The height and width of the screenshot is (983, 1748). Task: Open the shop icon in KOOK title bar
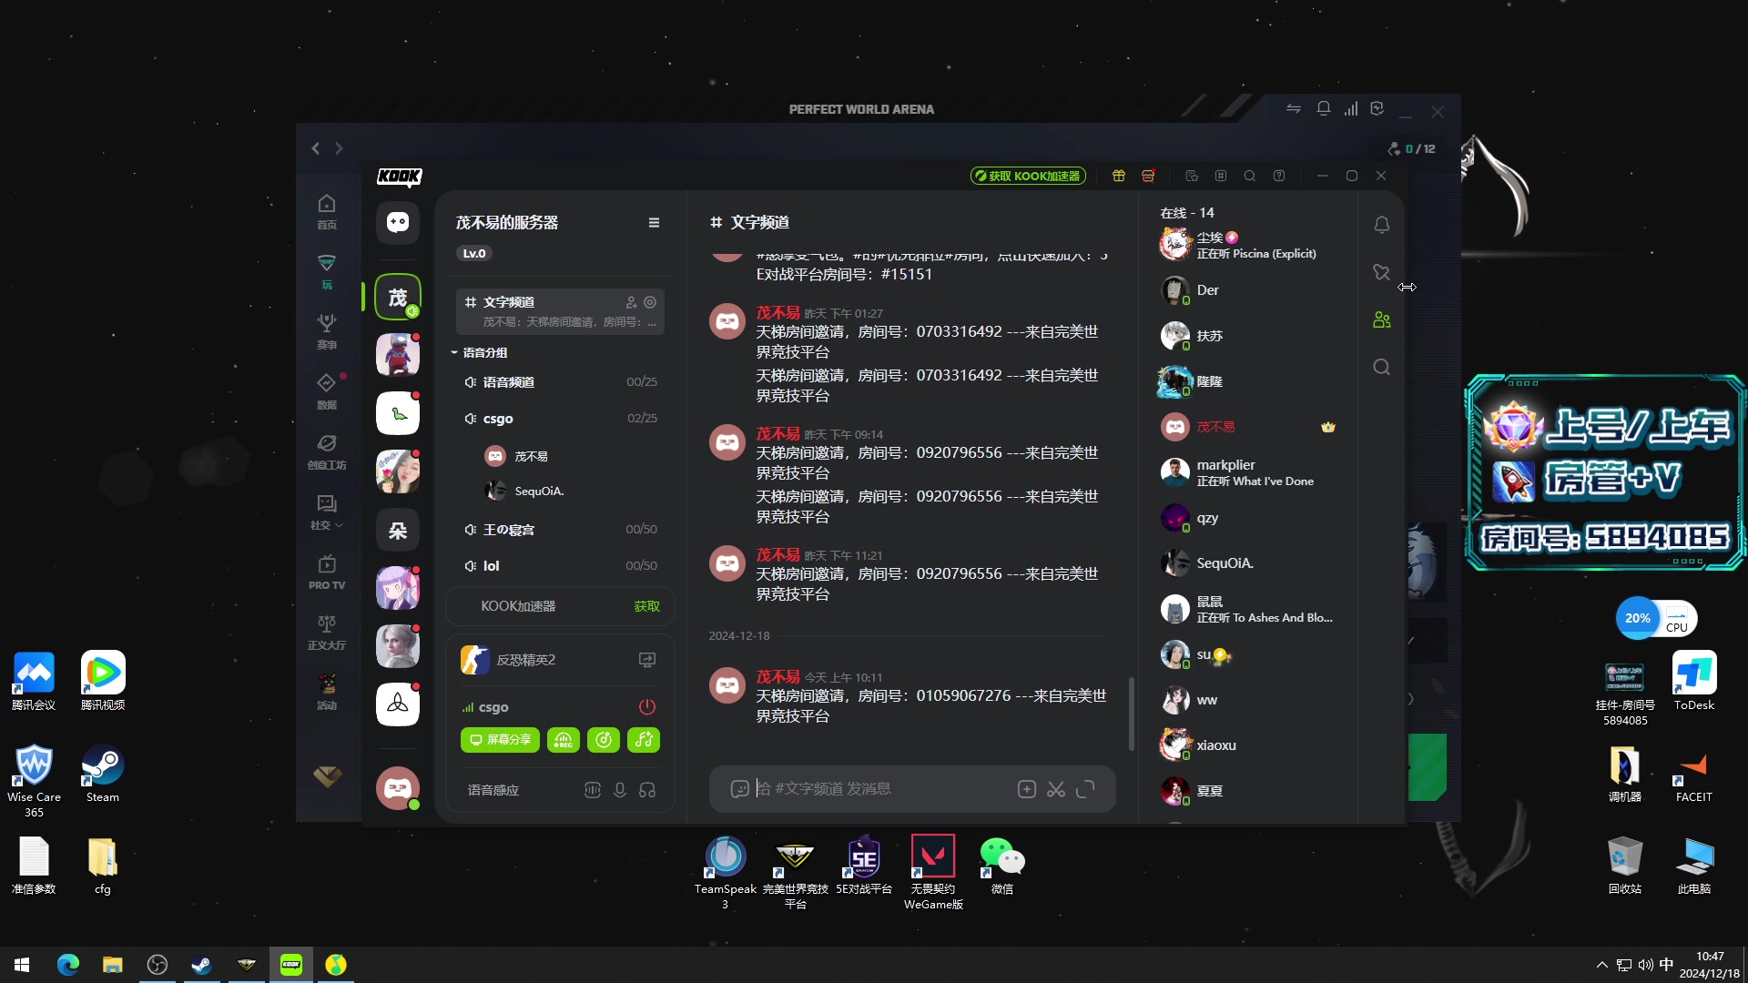[1148, 176]
